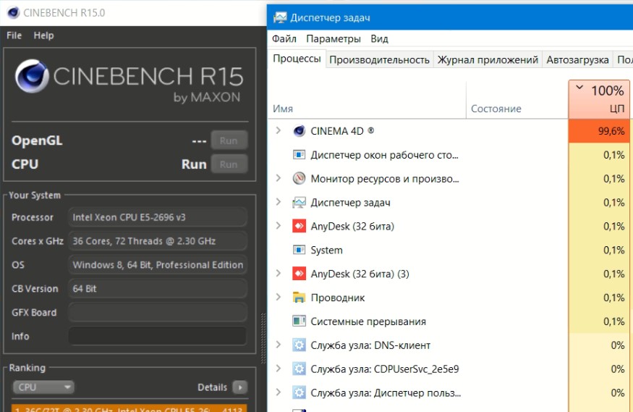Expand the Диспетчер задач process group
The width and height of the screenshot is (633, 412).
pos(278,202)
